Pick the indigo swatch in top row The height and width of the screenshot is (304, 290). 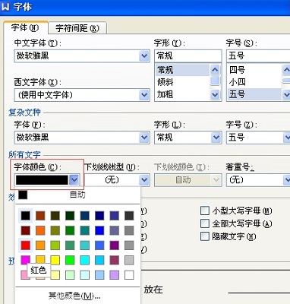[x=115, y=216]
